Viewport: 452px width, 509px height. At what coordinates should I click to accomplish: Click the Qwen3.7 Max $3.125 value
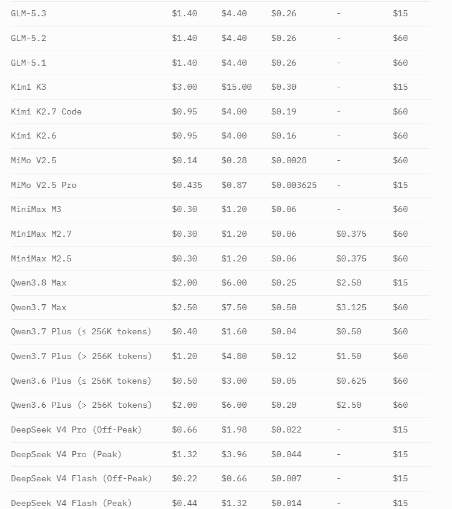coord(351,307)
